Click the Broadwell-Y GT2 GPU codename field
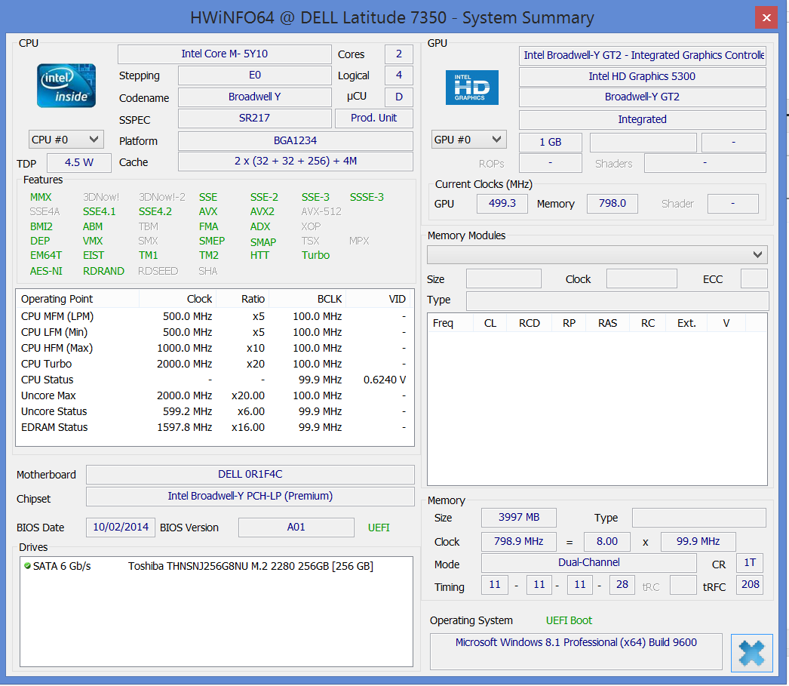The image size is (789, 686). click(x=642, y=97)
